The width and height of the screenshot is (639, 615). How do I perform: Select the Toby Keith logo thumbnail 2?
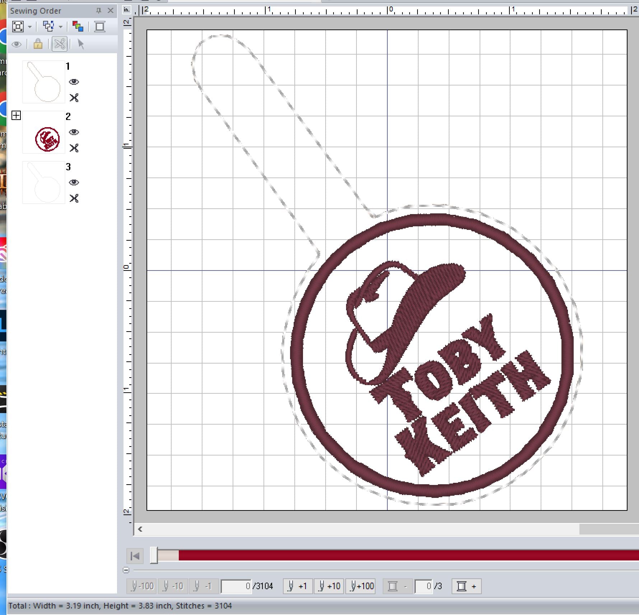point(44,132)
